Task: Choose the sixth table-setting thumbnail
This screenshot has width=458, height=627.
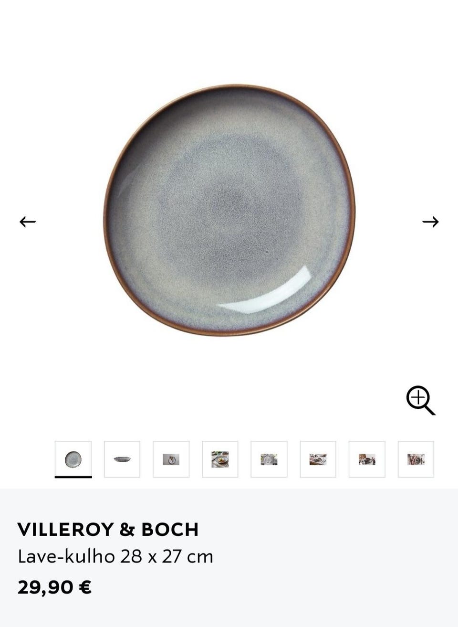Action: [318, 459]
